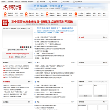This screenshot has height=110, width=110.
Task: Open the 黄梅戏 navigation link
Action: pyautogui.click(x=59, y=16)
